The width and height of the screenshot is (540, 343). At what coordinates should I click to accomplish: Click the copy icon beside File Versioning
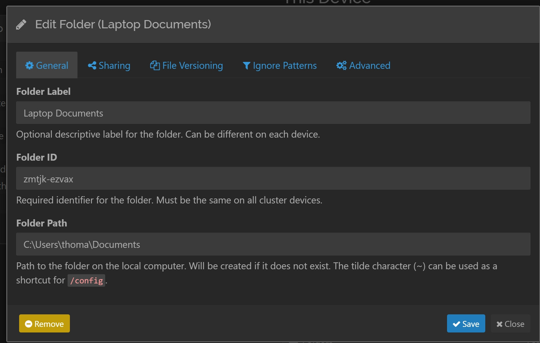click(x=155, y=66)
